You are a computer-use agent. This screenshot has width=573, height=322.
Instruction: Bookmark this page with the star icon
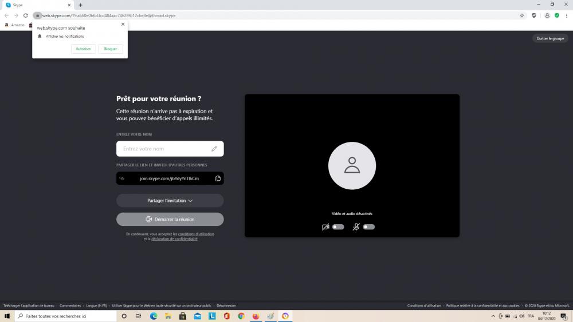click(x=522, y=15)
